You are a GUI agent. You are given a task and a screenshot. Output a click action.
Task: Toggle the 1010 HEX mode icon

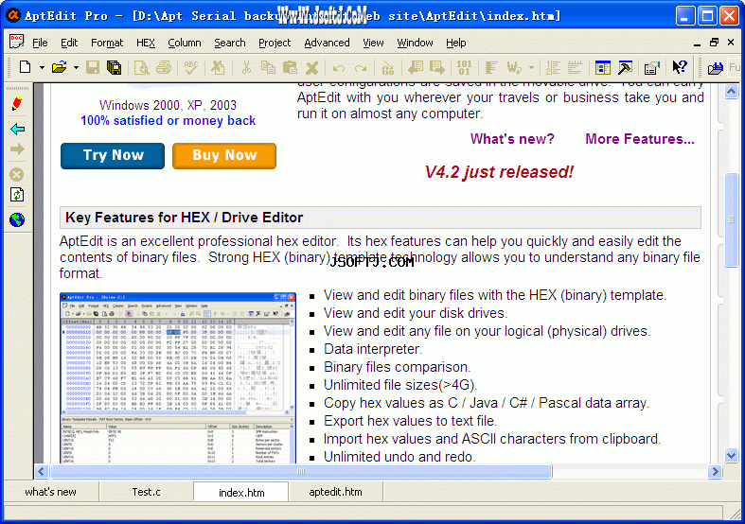(x=464, y=67)
